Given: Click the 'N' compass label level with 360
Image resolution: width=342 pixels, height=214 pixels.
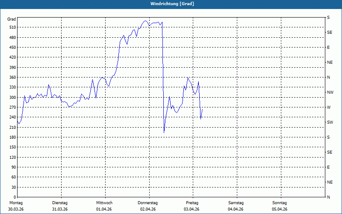Looking at the screenshot, I should (x=328, y=77).
